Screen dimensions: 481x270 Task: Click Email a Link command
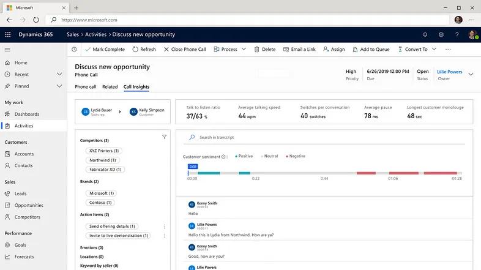click(299, 49)
